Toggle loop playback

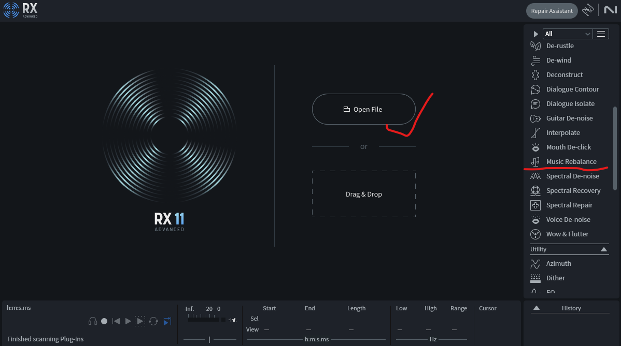click(153, 321)
